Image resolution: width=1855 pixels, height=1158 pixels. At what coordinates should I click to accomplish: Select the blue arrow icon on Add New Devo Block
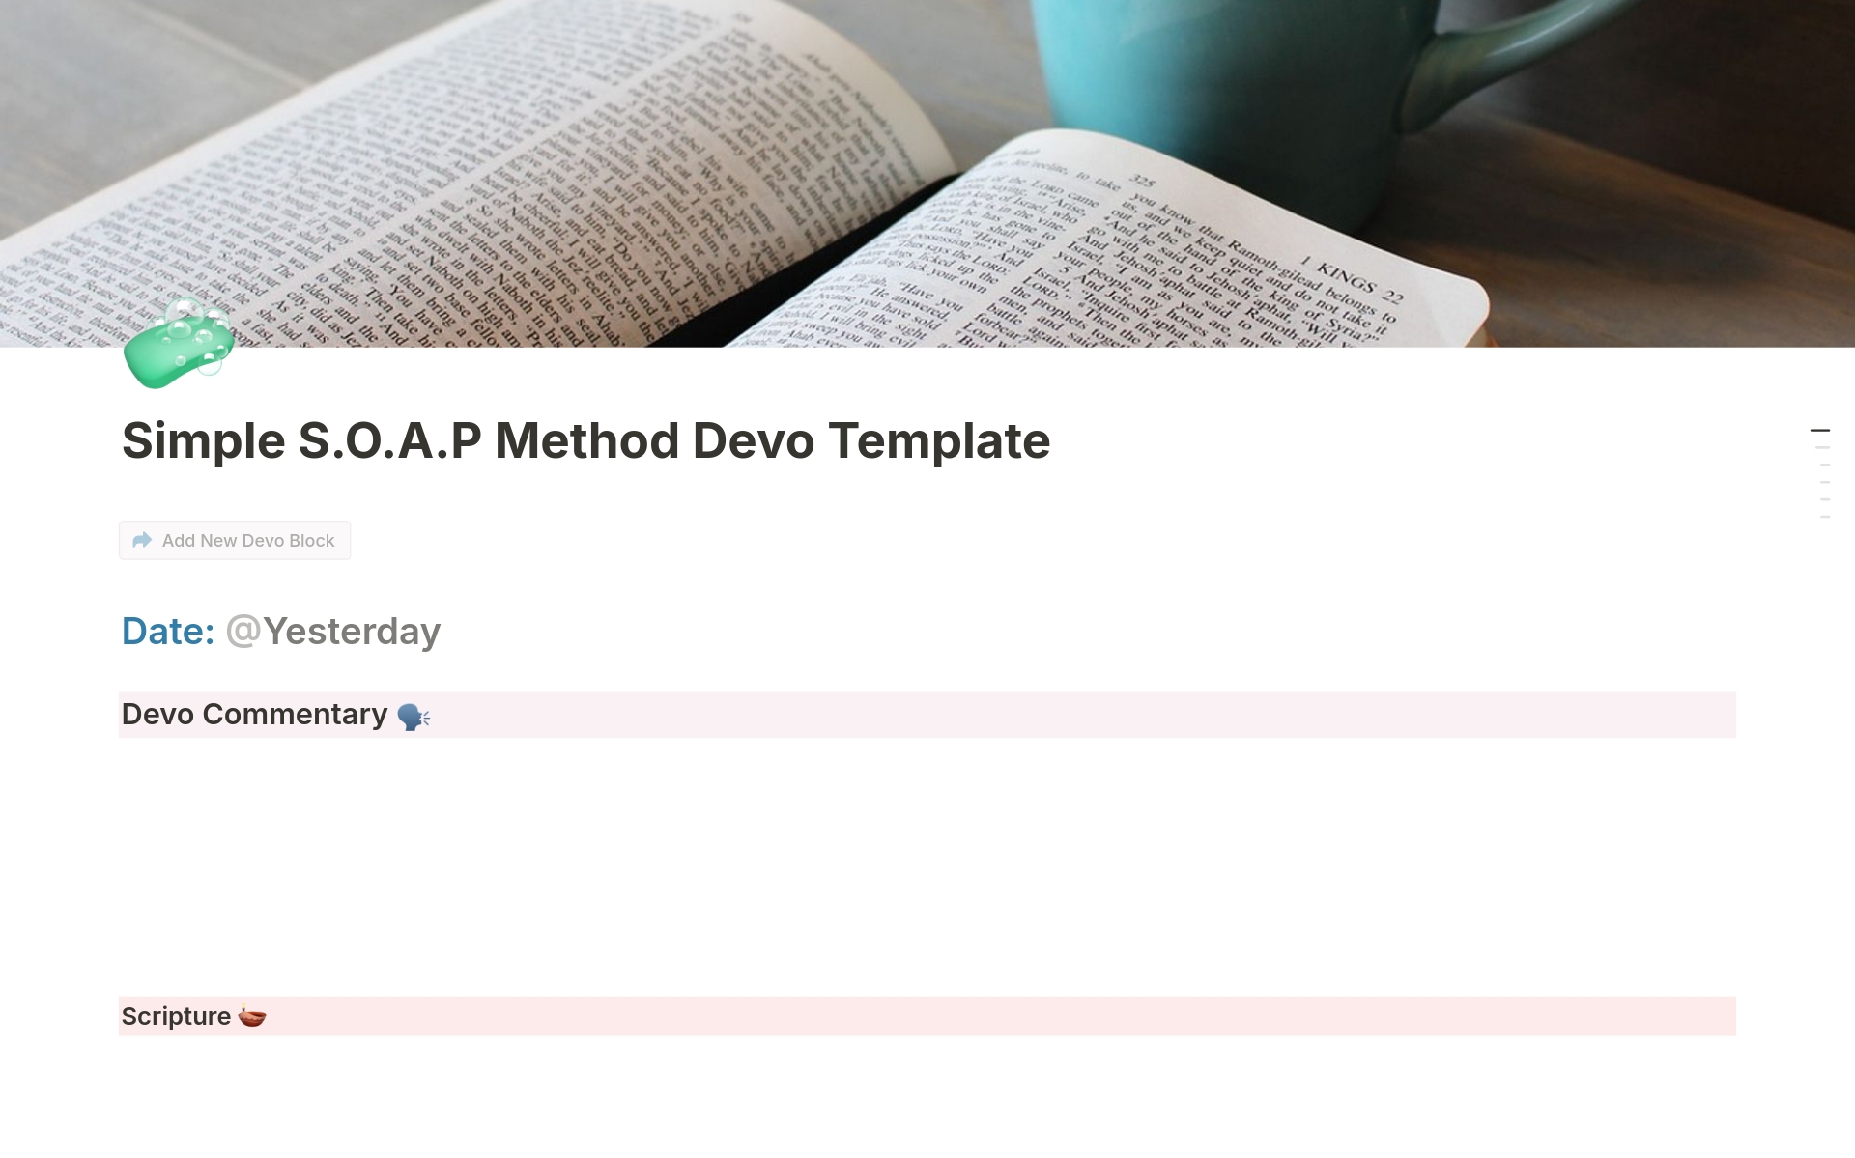coord(141,540)
